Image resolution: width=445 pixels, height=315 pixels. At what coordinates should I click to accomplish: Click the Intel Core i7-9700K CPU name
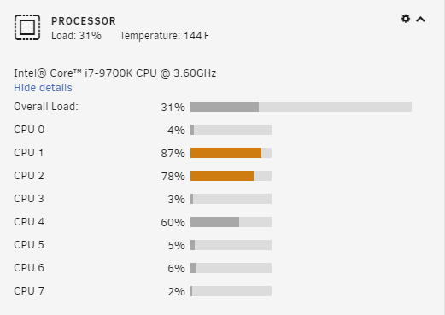[115, 73]
